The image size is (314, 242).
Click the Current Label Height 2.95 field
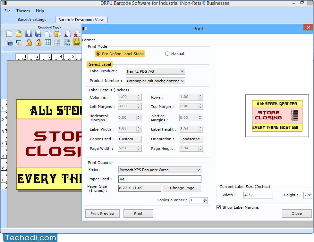pyautogui.click(x=308, y=195)
